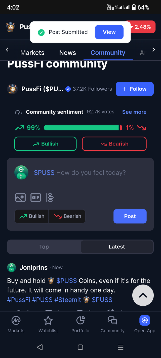
Task: Follow the PussFi account
Action: pyautogui.click(x=135, y=89)
